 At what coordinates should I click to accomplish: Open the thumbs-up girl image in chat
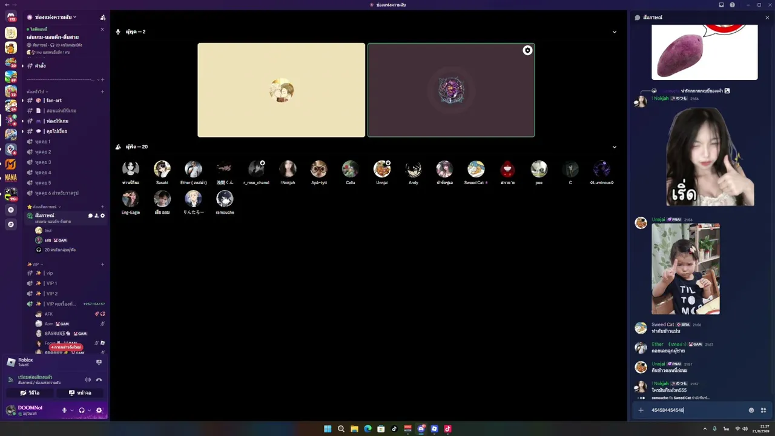pyautogui.click(x=710, y=157)
